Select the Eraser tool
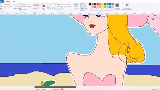Viewport: 160px width, 90px height. 34,8
